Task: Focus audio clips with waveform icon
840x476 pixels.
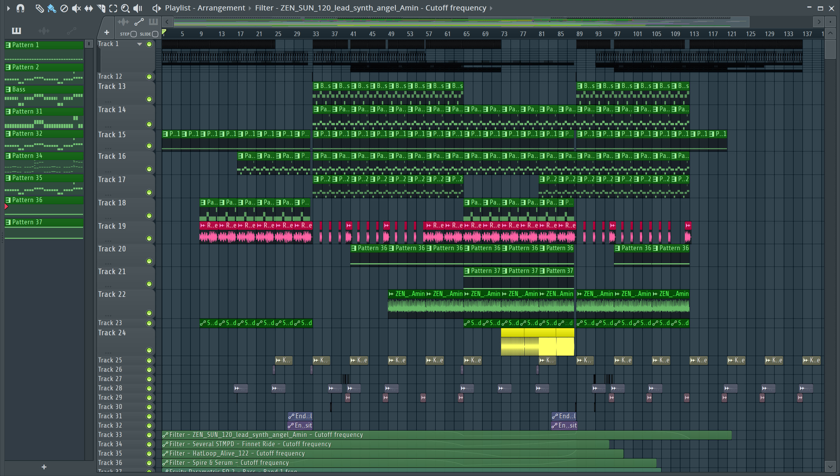Action: (x=123, y=22)
